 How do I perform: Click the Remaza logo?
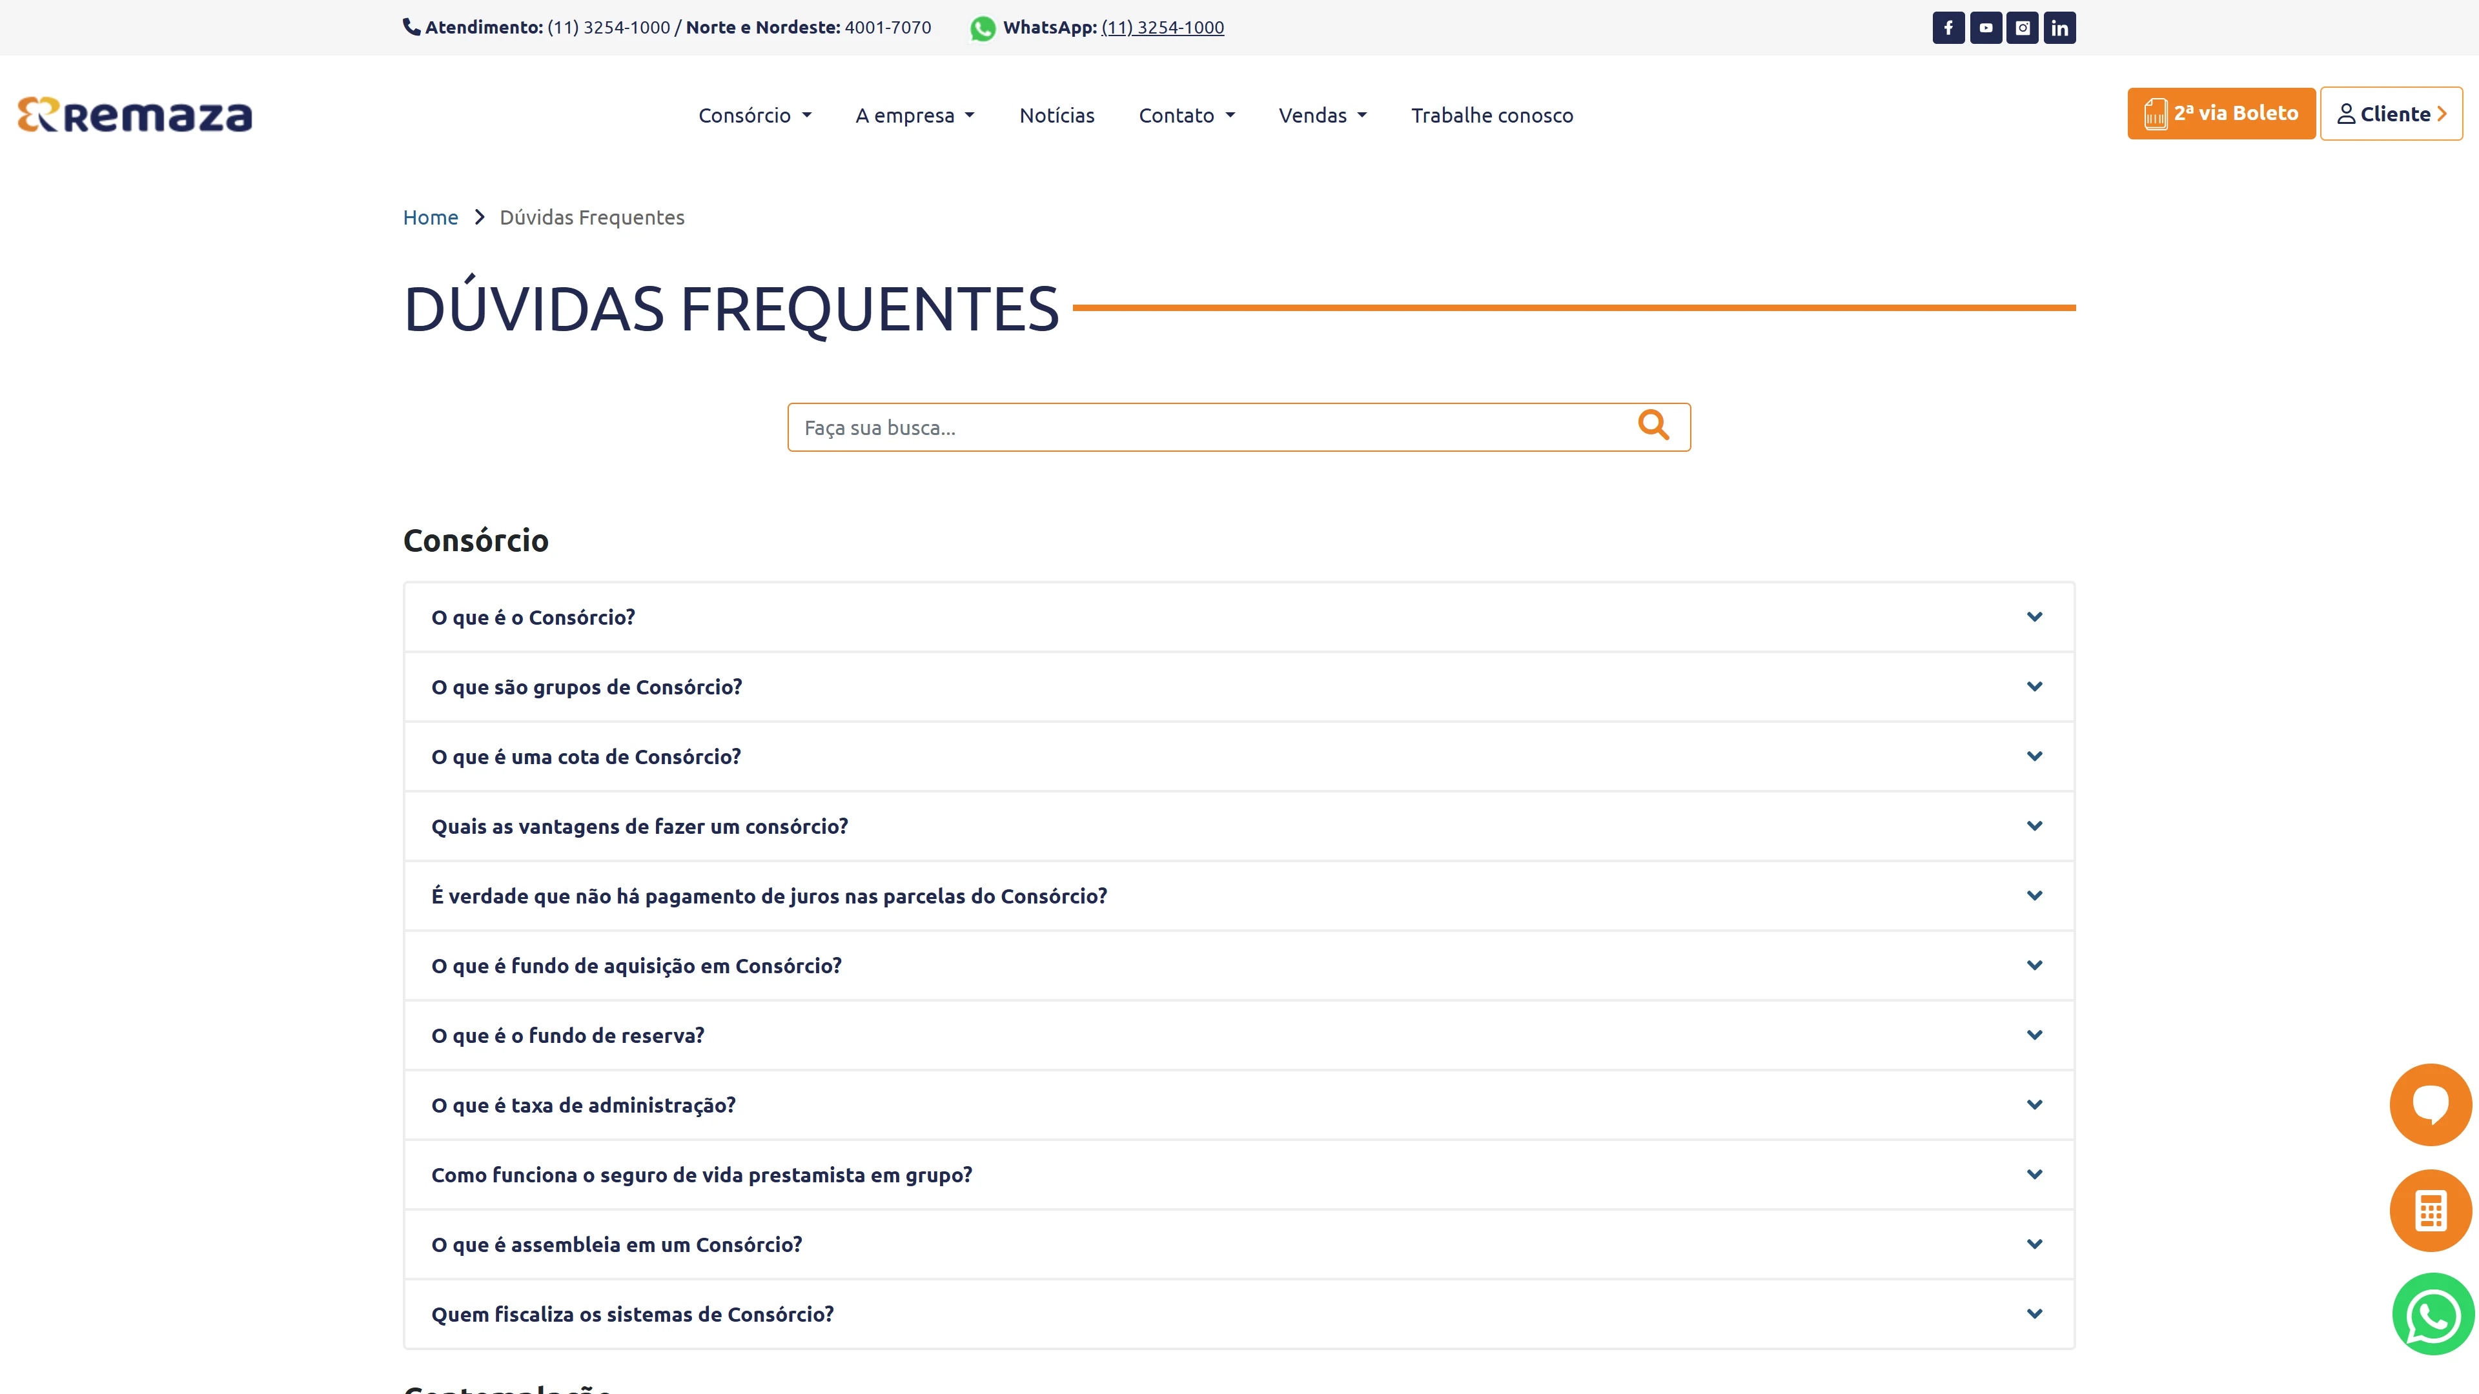click(x=135, y=114)
